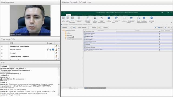
Task: Switch to Основания для поступления bottom document tab
Action: (x=95, y=88)
